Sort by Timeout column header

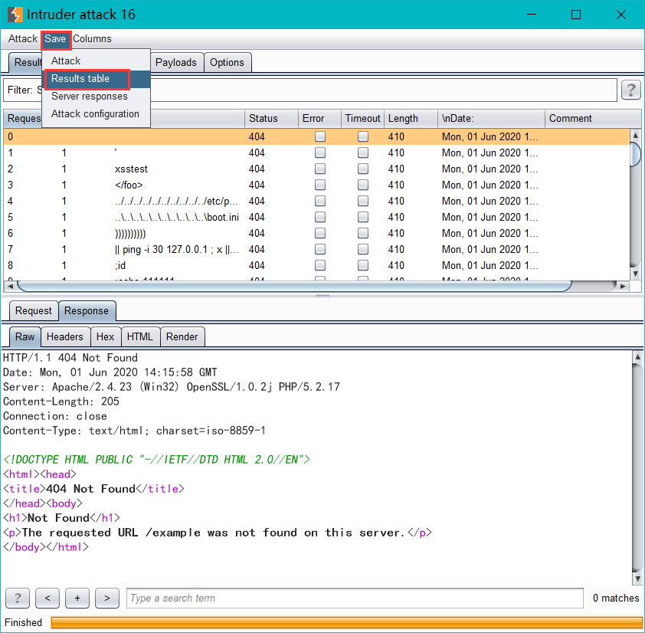click(x=363, y=119)
